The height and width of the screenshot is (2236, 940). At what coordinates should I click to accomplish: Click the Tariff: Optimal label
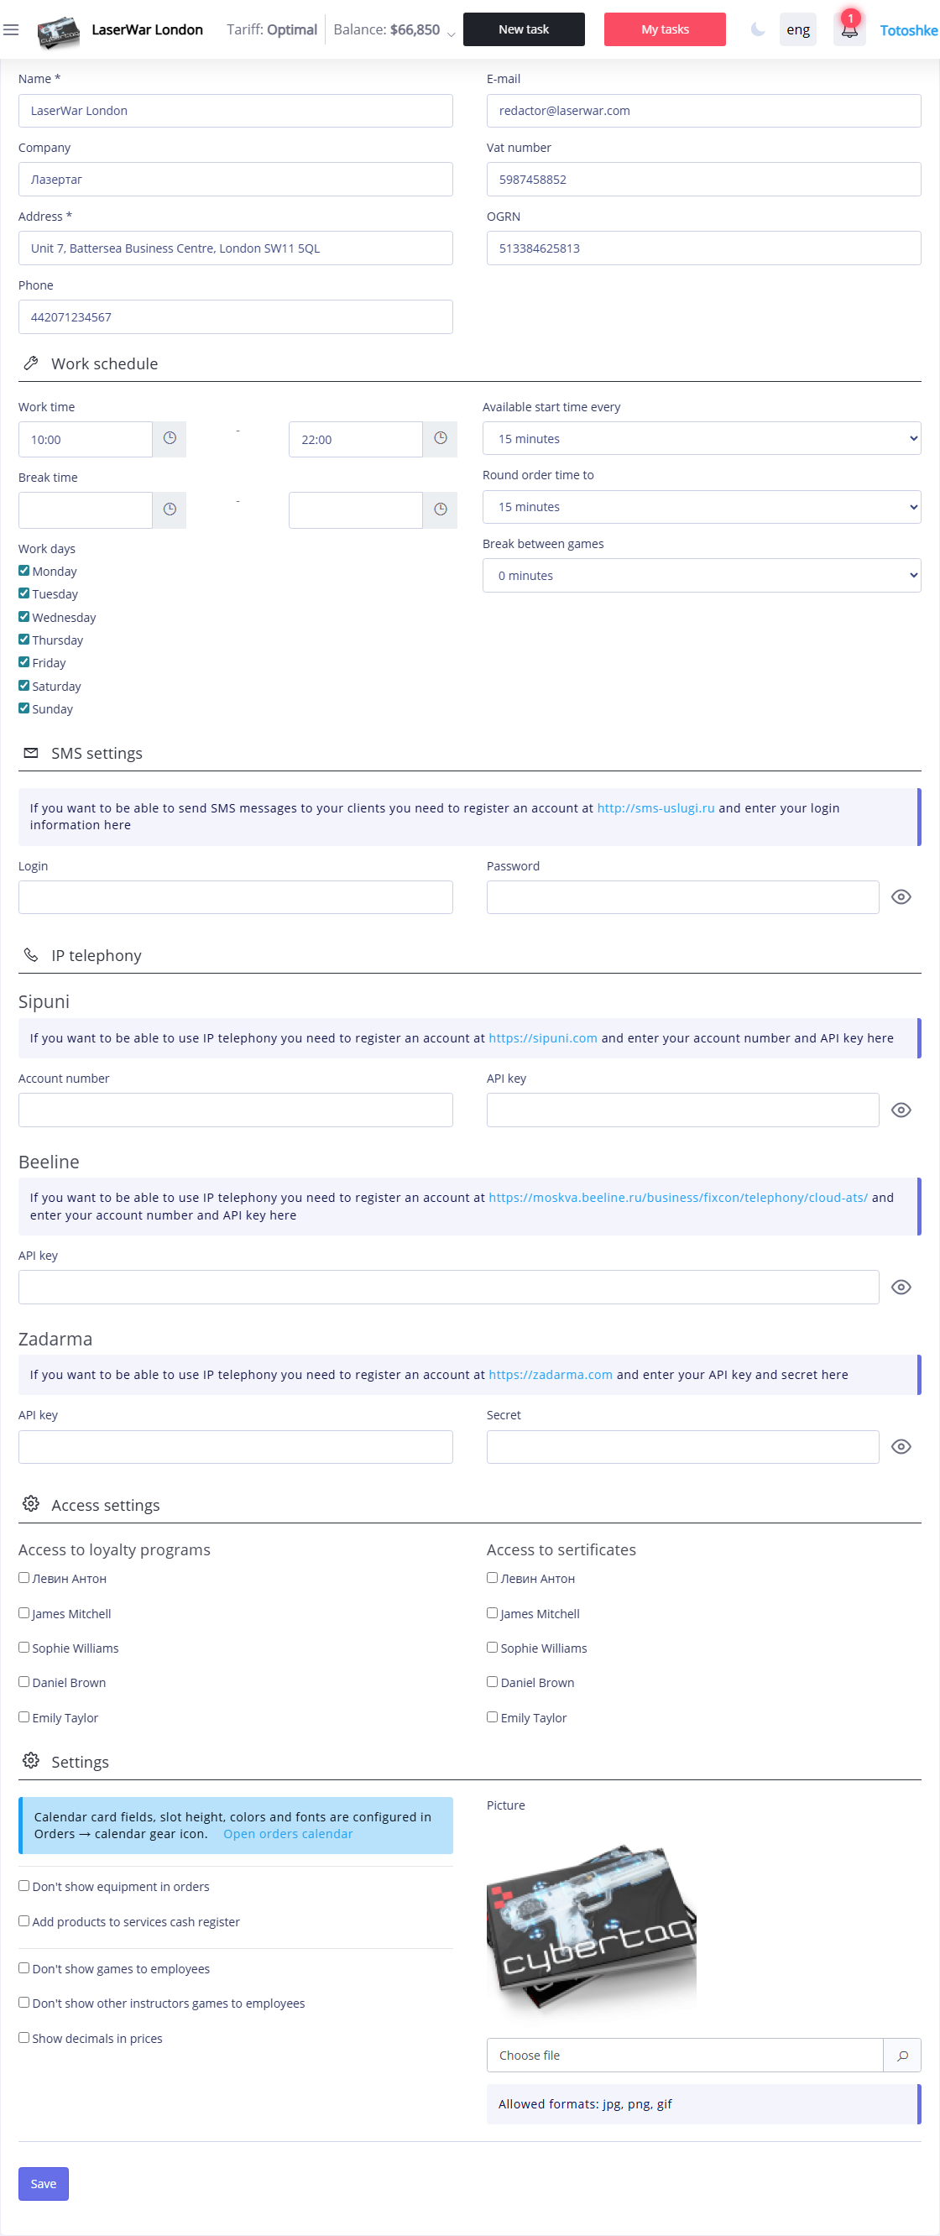tap(272, 29)
